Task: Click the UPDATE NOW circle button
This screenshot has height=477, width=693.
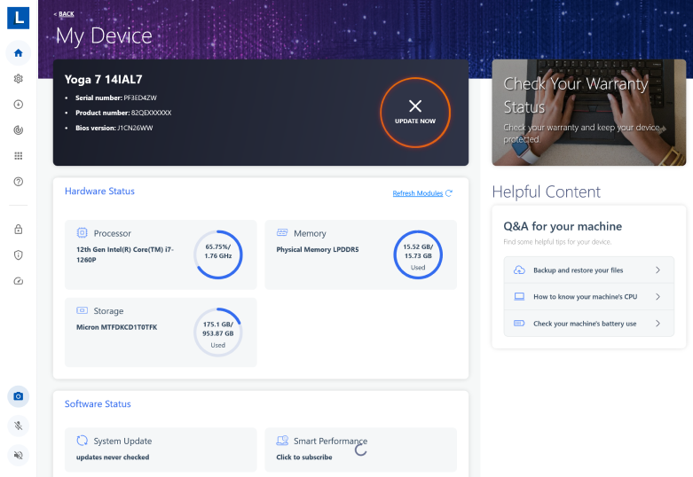Action: pyautogui.click(x=415, y=113)
